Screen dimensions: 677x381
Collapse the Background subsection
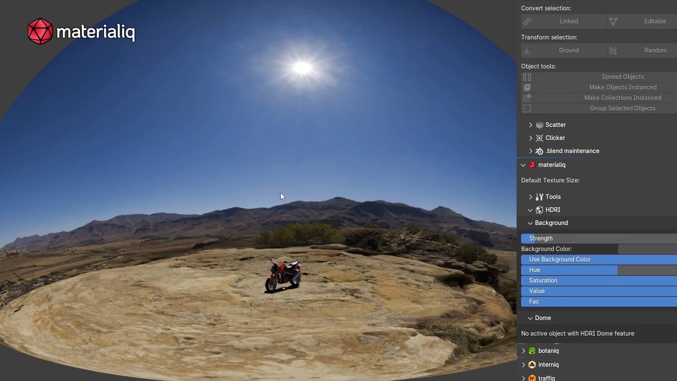530,223
